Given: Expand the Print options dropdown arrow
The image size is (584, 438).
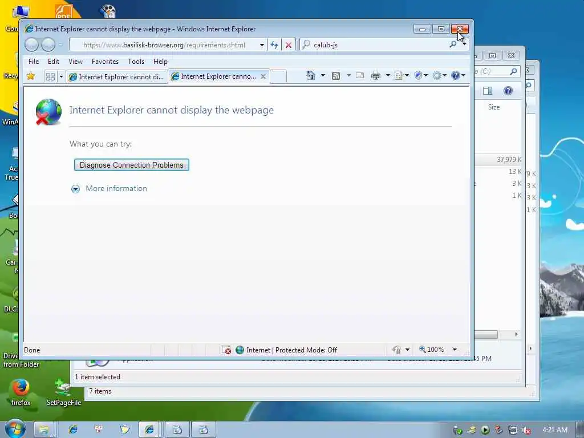Looking at the screenshot, I should (x=388, y=76).
